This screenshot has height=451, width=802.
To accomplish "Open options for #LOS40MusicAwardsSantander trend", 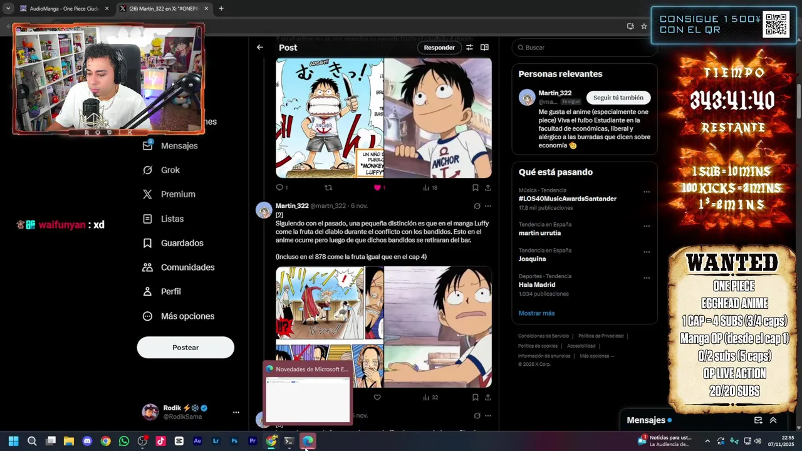I will [647, 192].
